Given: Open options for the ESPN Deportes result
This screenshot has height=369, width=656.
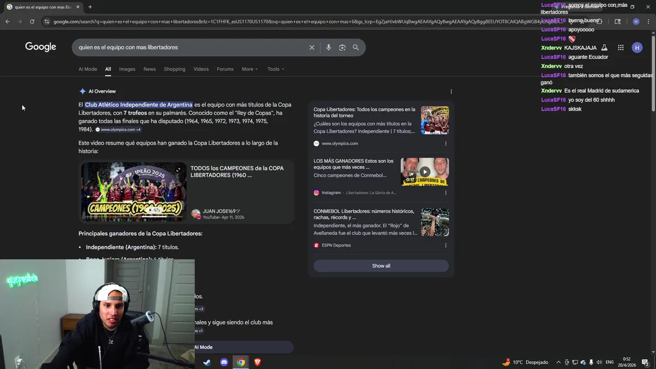Looking at the screenshot, I should (445, 245).
